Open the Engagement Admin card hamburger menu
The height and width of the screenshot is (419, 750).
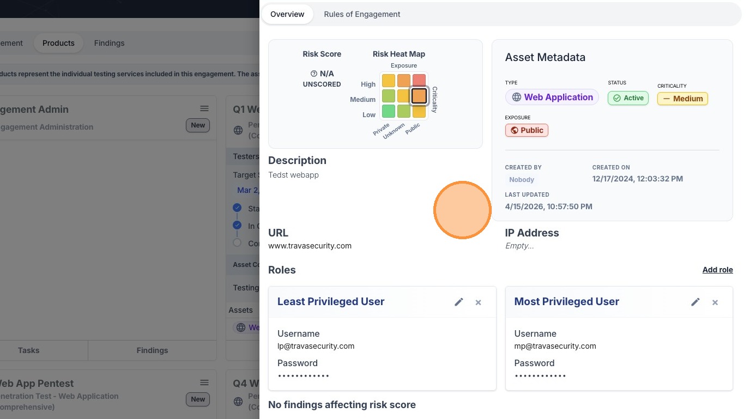pos(204,109)
